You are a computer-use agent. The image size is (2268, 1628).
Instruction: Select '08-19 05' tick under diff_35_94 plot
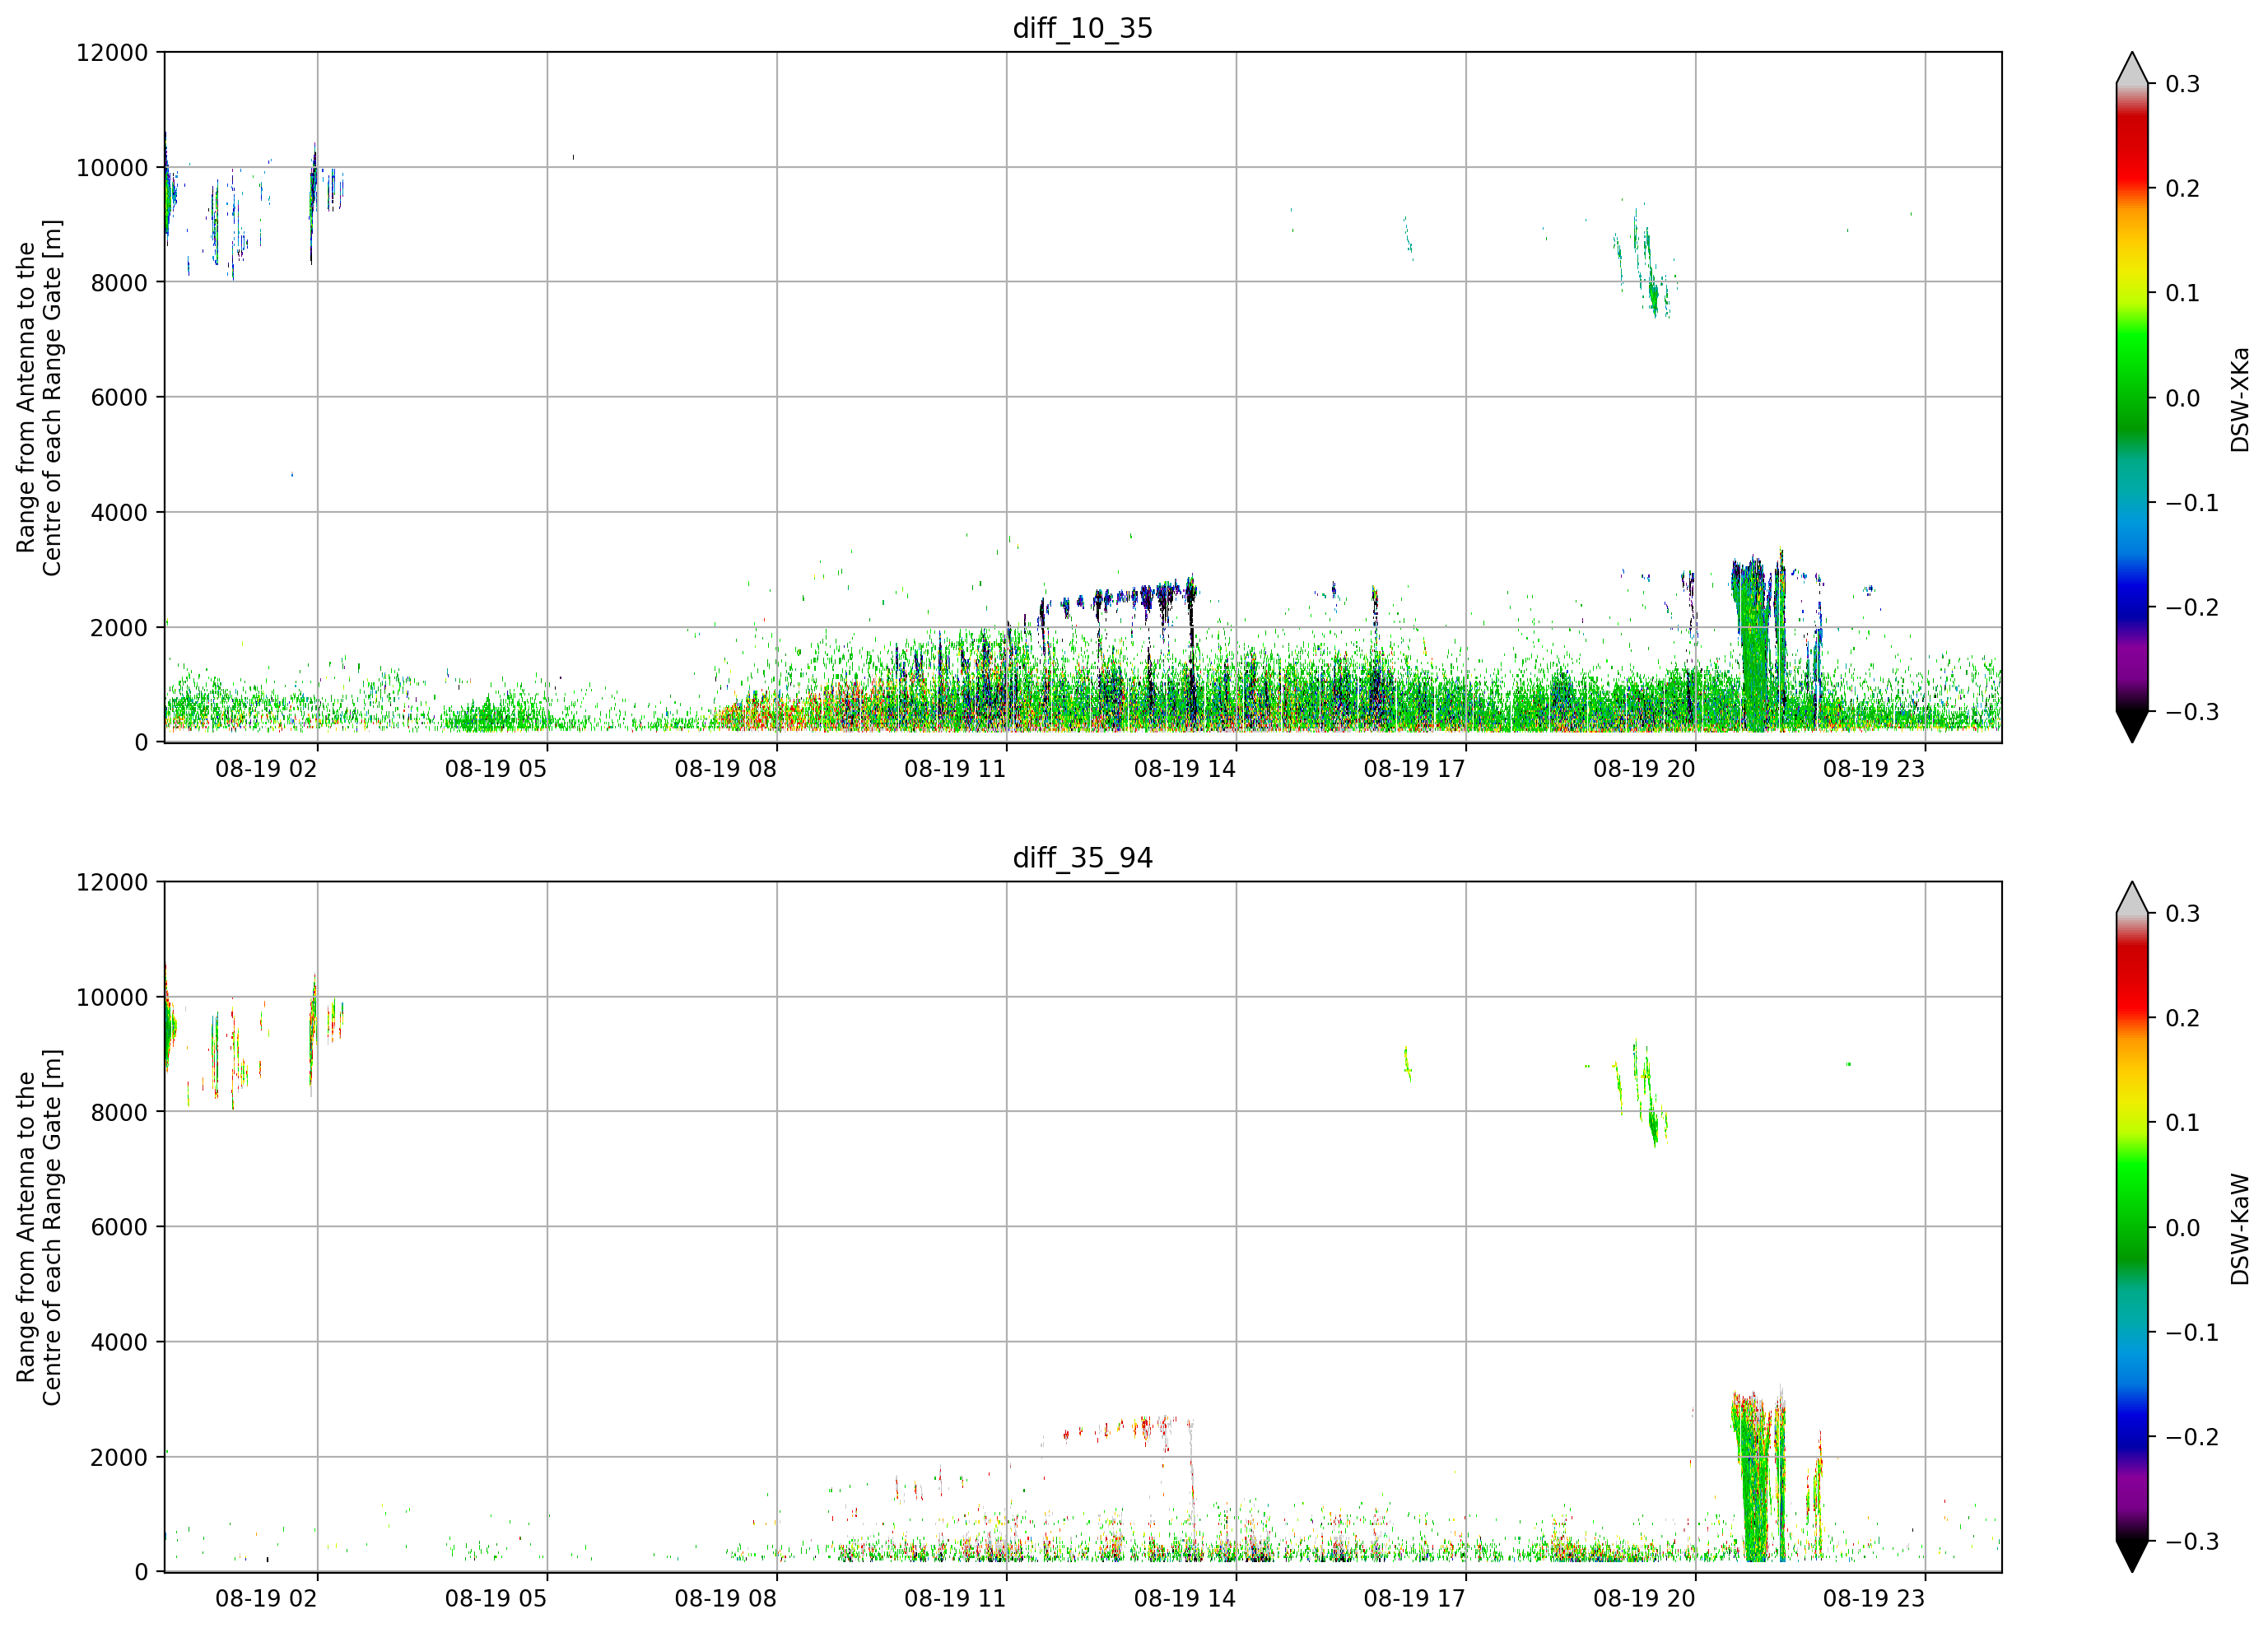(x=496, y=1599)
